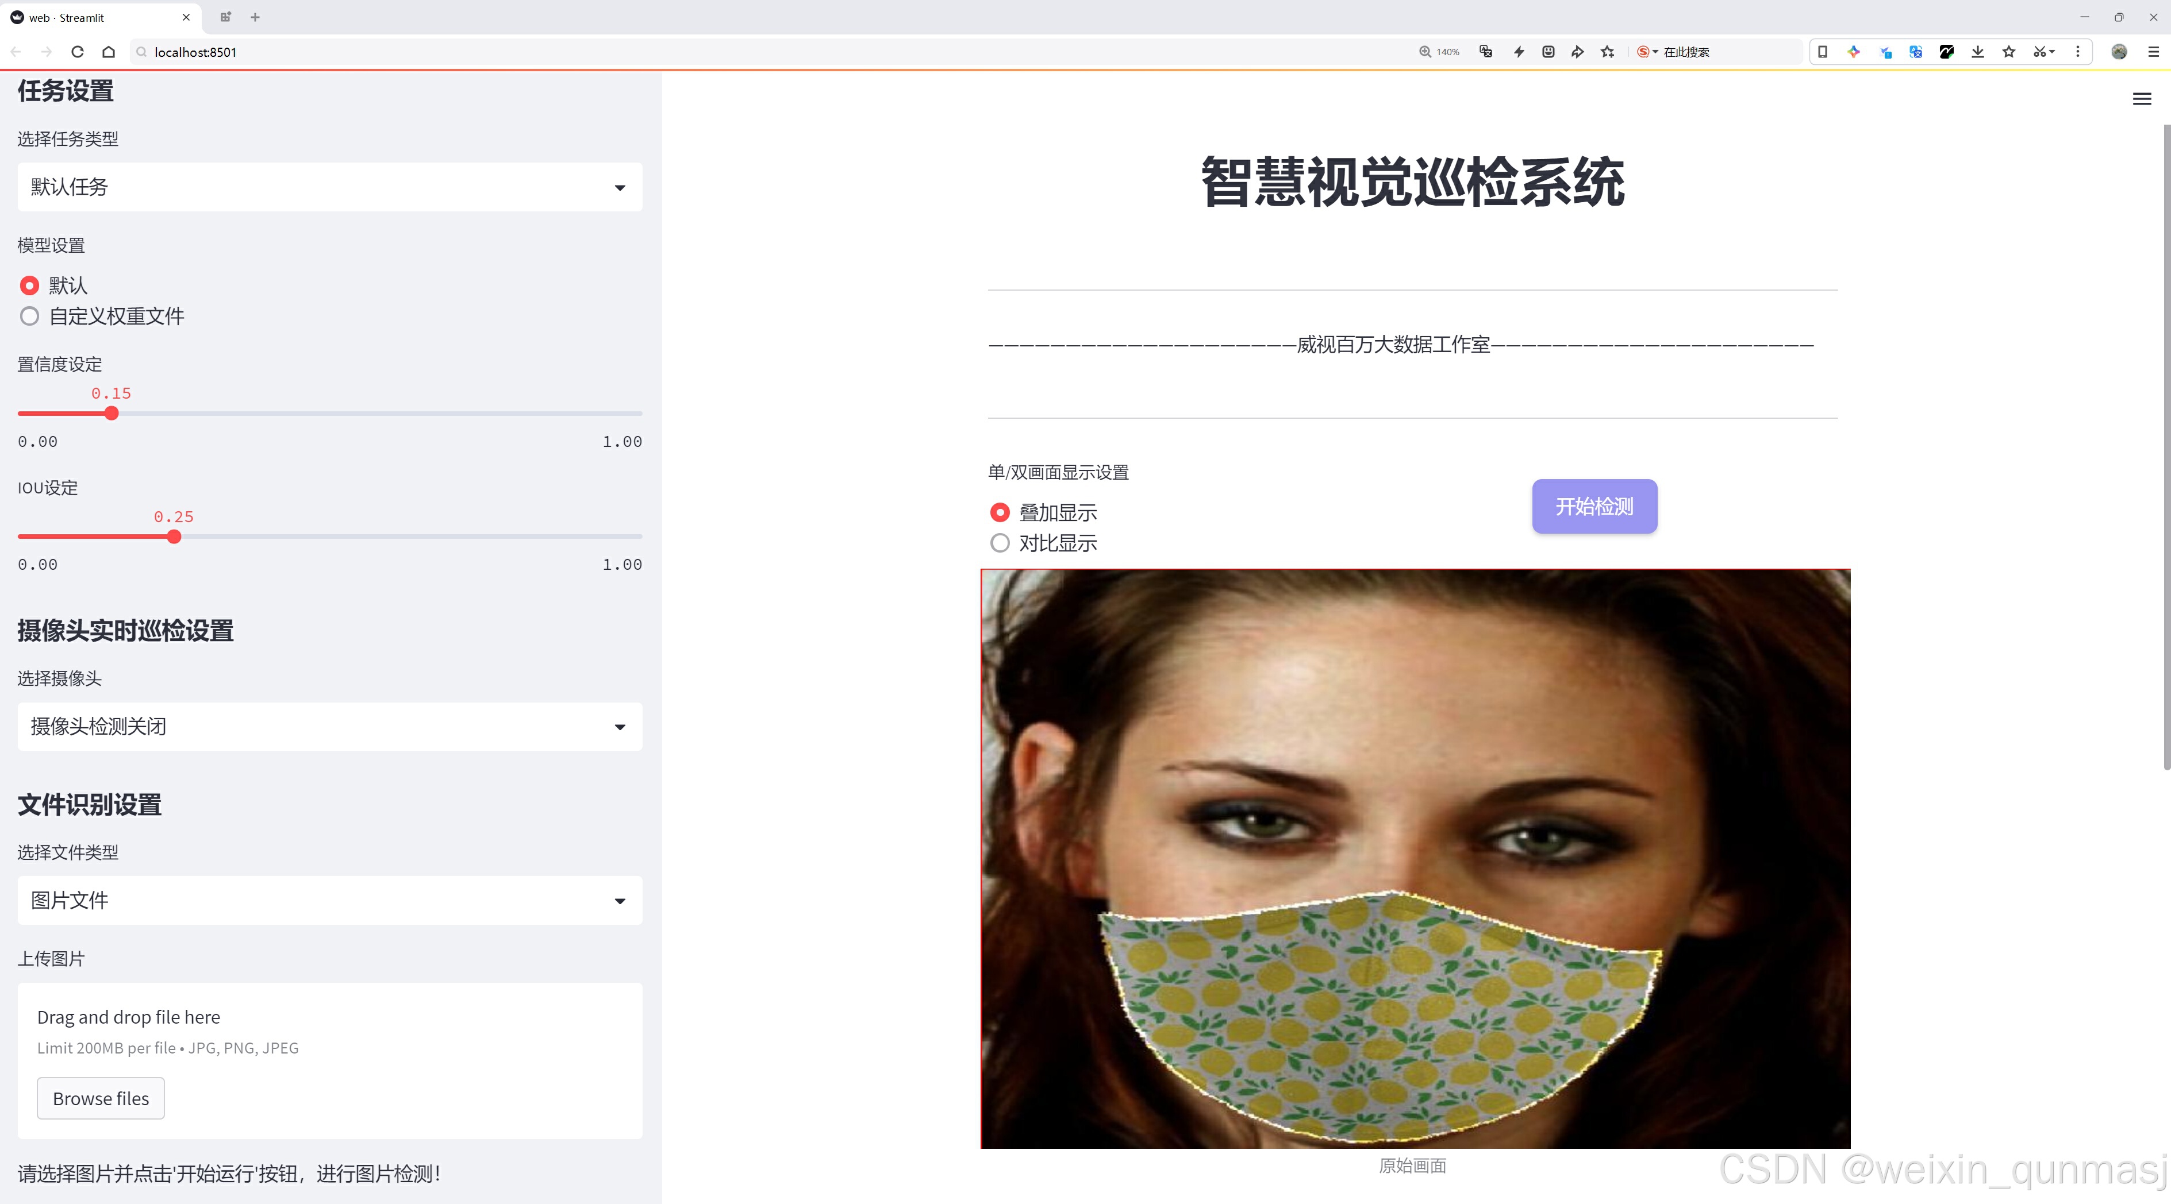Expand the 默认任务 task type dropdown

(329, 187)
